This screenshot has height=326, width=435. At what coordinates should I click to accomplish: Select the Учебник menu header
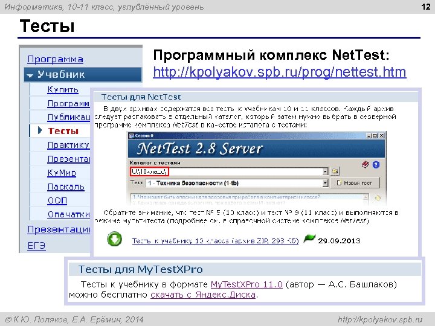(83, 74)
